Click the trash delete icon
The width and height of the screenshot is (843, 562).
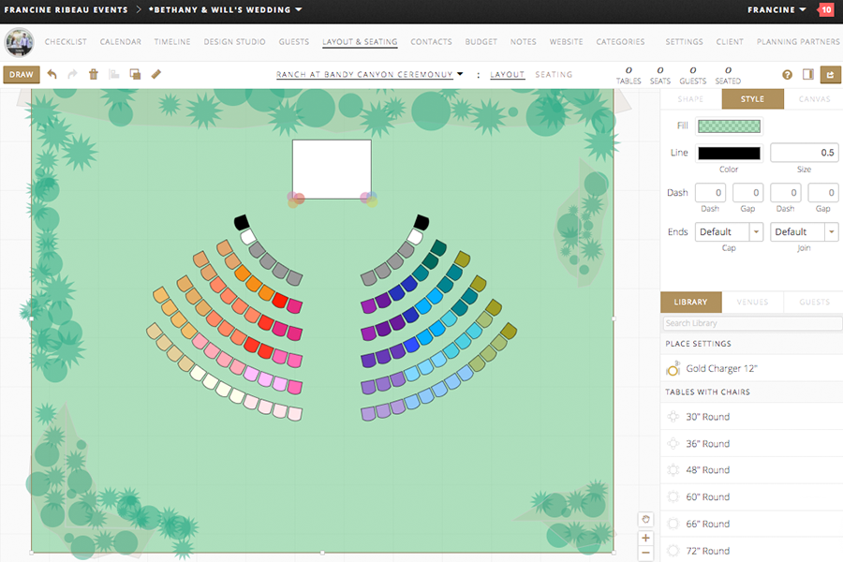click(93, 73)
